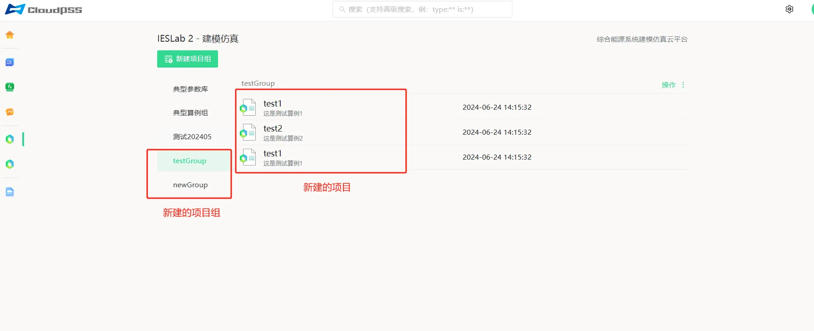Open the blue chart workbench sidebar icon
The width and height of the screenshot is (814, 331).
10,62
